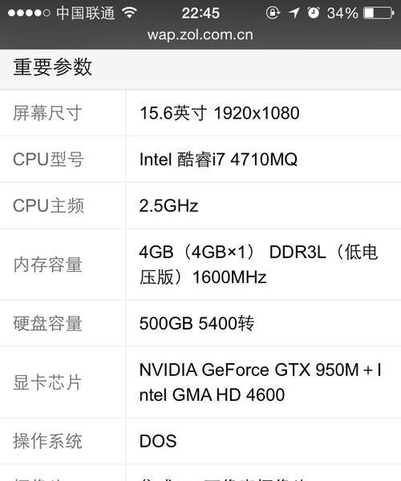Tap the Intel 酷睿i7 4710MQ value
Viewport: 401px width, 481px height.
(x=218, y=160)
